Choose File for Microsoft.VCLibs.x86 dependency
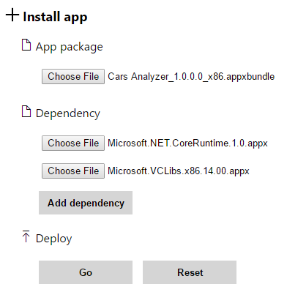This screenshot has height=295, width=287. [x=73, y=171]
